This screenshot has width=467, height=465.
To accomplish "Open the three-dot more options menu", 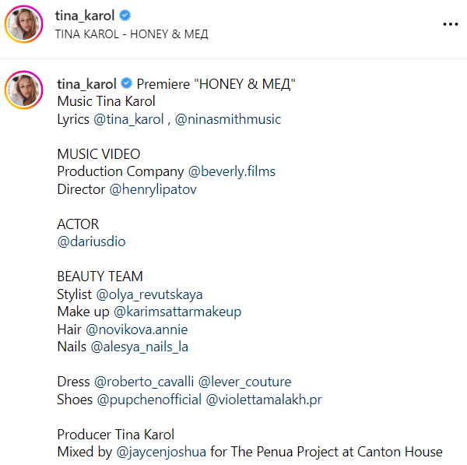I will click(450, 24).
